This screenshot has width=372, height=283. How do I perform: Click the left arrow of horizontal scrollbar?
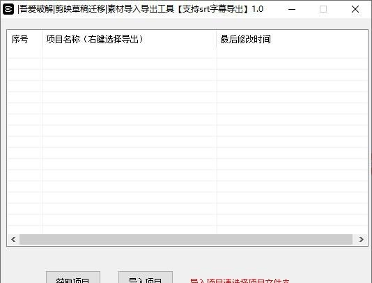13,239
